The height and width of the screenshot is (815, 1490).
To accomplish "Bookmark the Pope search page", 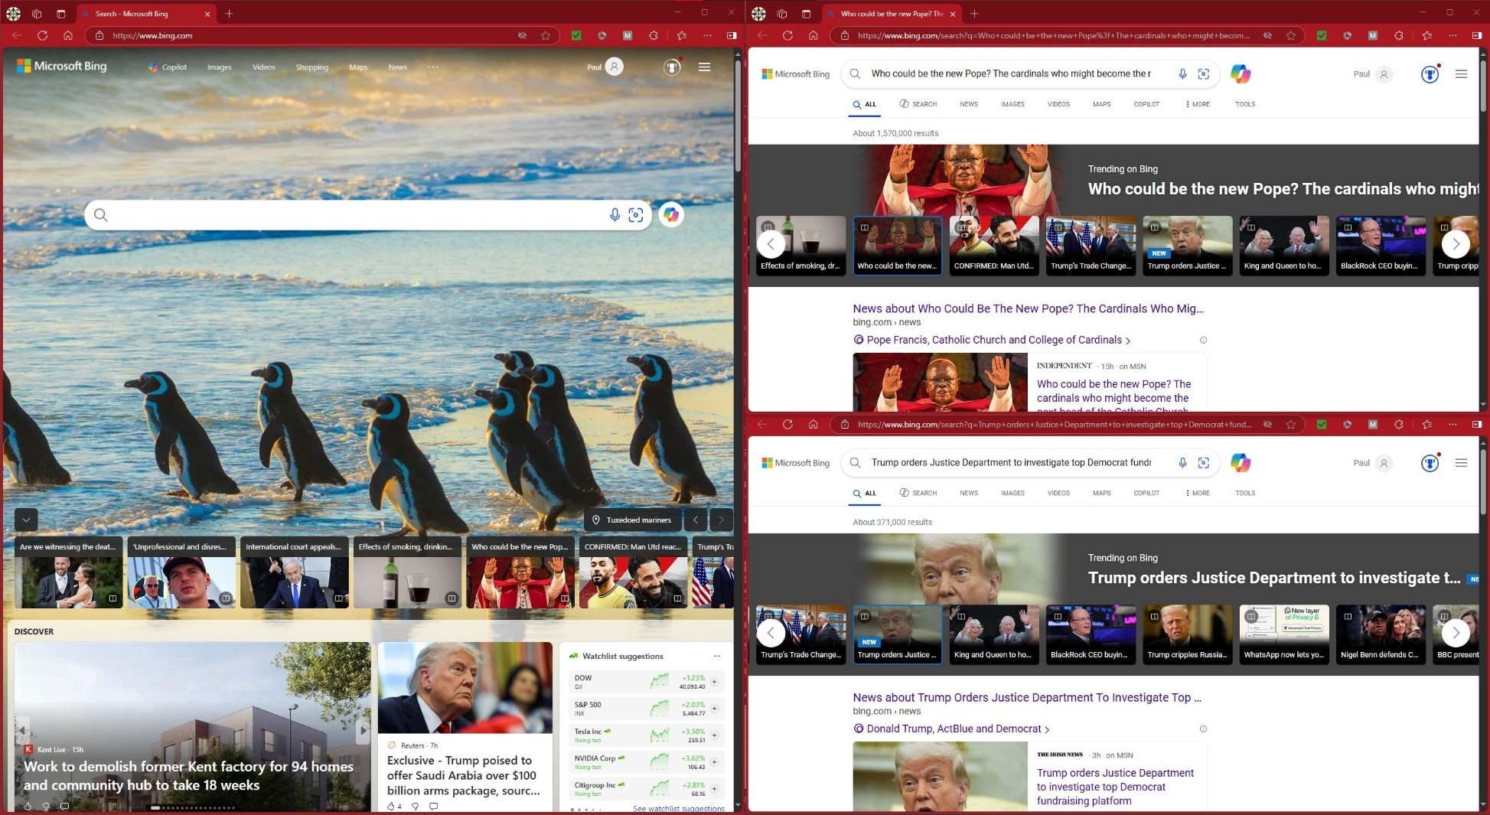I will pos(1291,35).
